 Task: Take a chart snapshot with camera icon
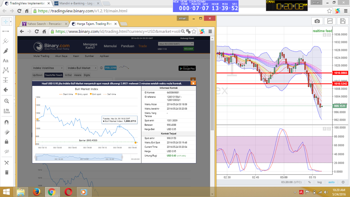pyautogui.click(x=317, y=21)
